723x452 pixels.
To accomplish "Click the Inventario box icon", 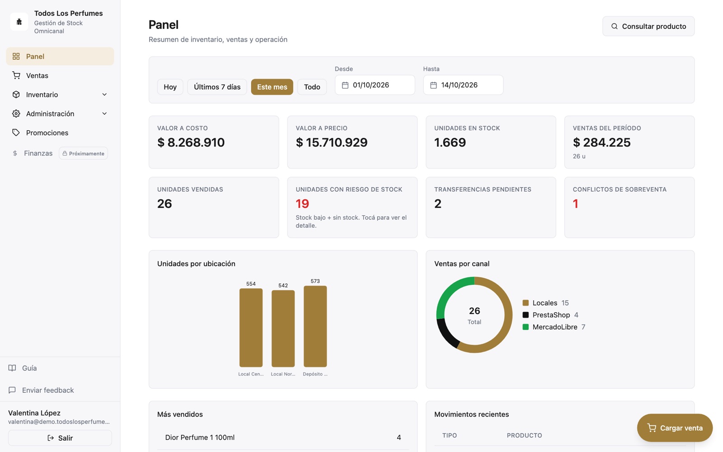I will (16, 94).
